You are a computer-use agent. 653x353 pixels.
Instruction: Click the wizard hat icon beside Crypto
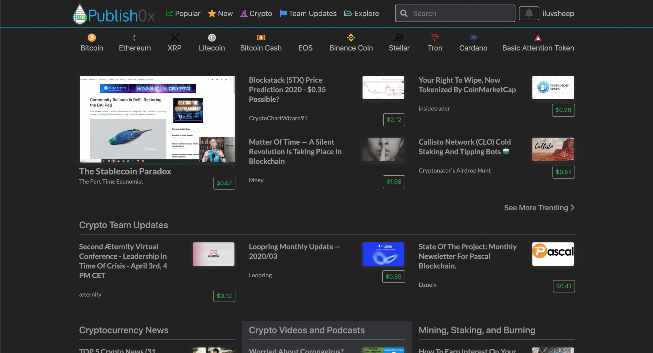[244, 13]
